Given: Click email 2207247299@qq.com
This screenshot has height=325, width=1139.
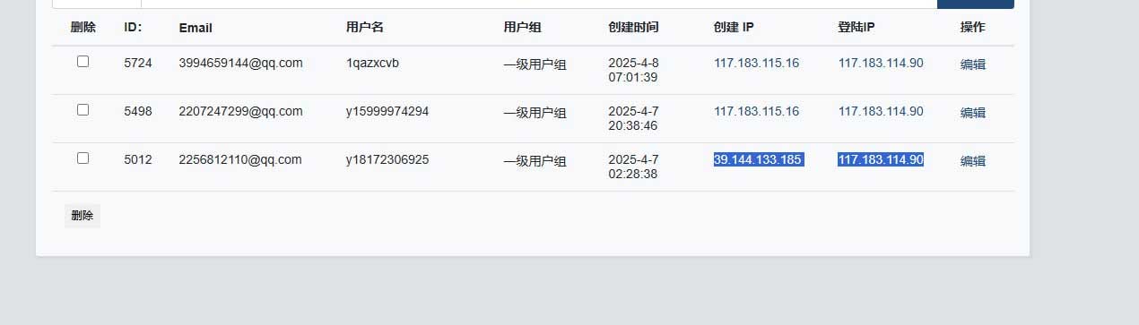Looking at the screenshot, I should pyautogui.click(x=240, y=111).
